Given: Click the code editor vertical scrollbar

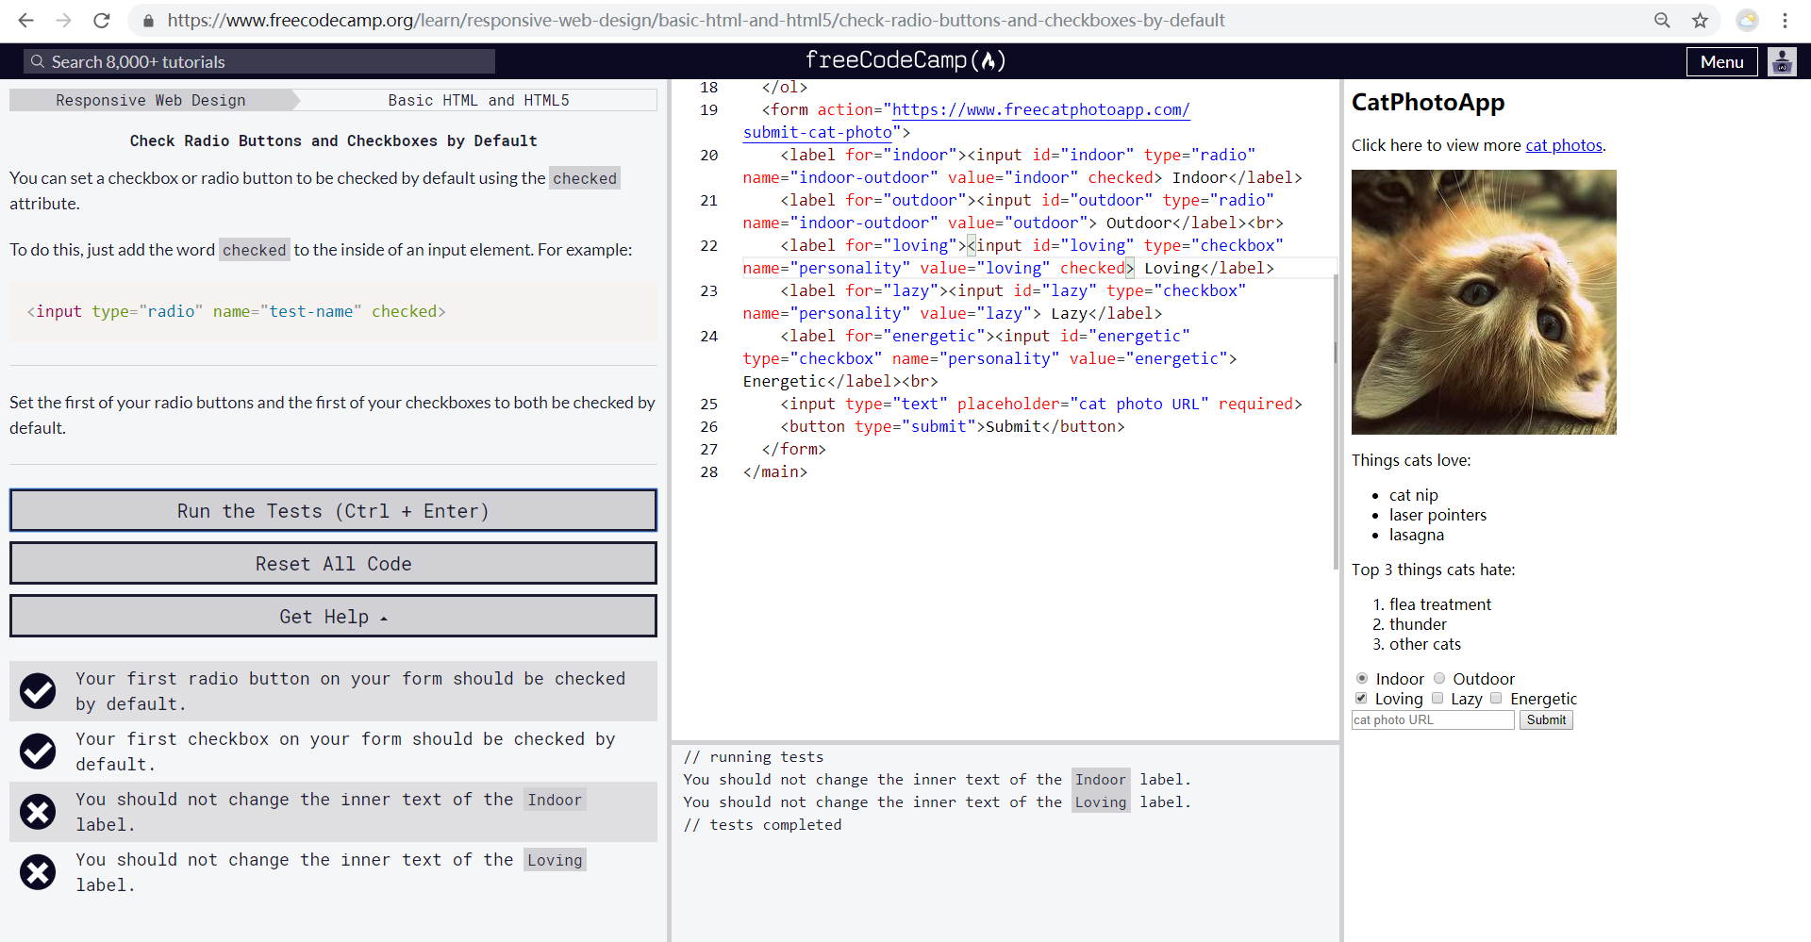Looking at the screenshot, I should pyautogui.click(x=1336, y=421).
